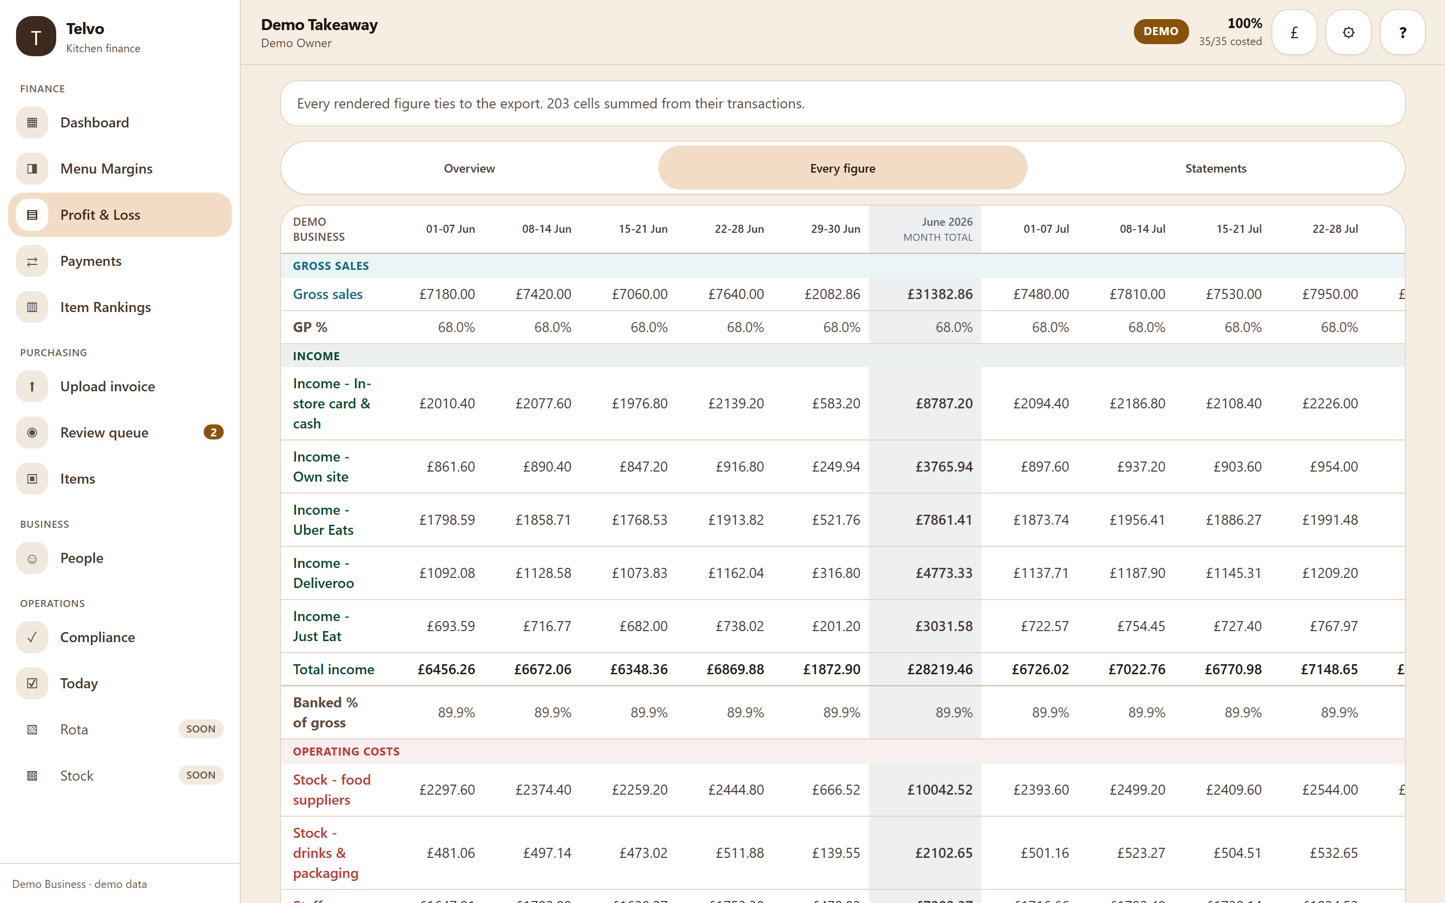Screen dimensions: 1445x903
Task: Click the 'Gross sales' row label
Action: (327, 294)
